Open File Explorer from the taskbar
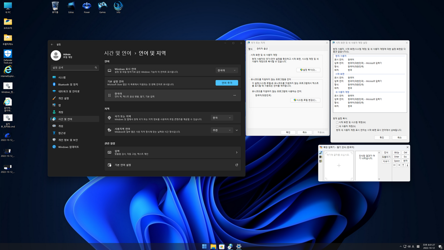444x250 pixels. (213, 246)
